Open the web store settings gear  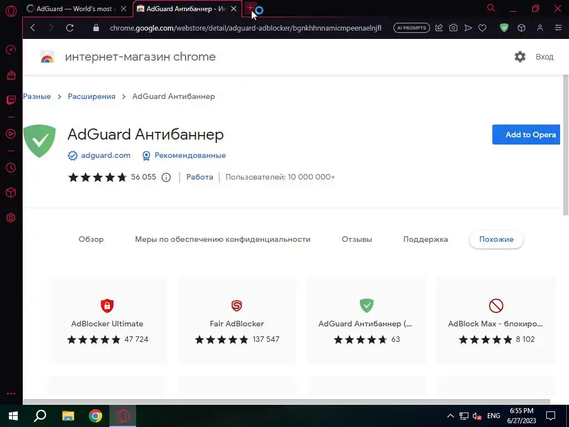(520, 57)
